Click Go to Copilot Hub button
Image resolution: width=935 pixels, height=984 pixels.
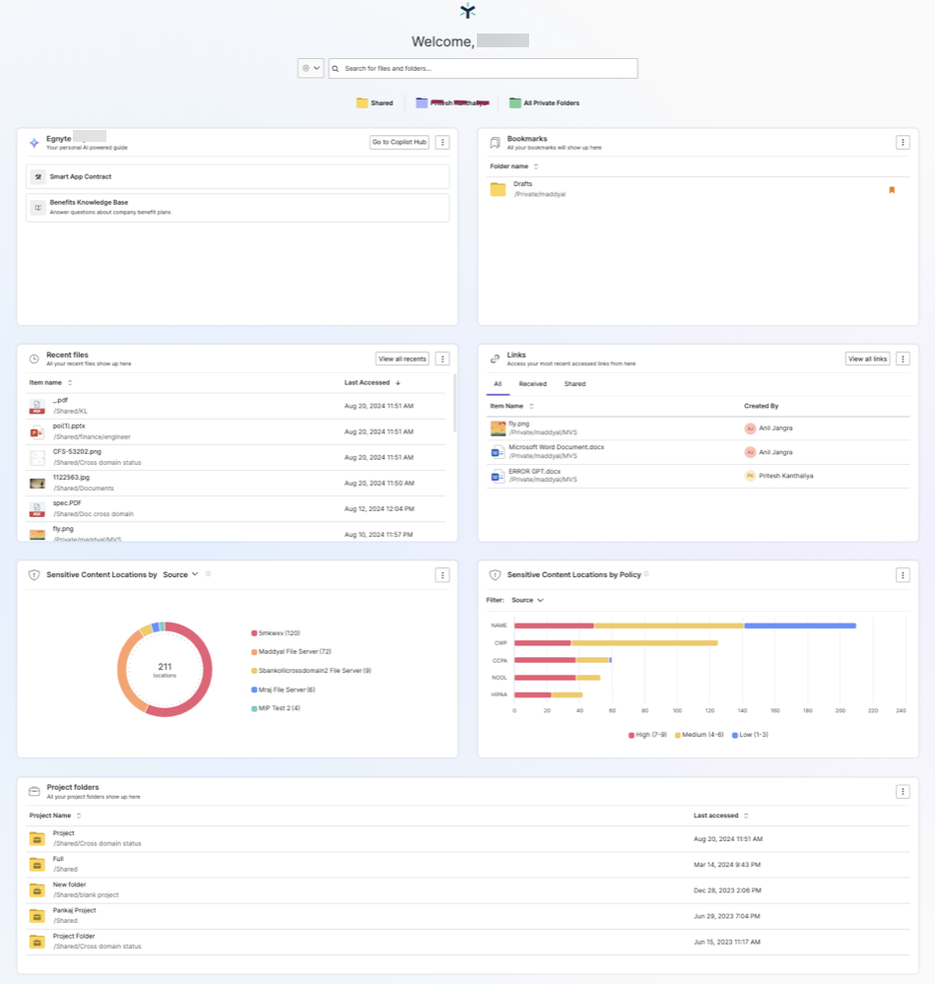399,143
